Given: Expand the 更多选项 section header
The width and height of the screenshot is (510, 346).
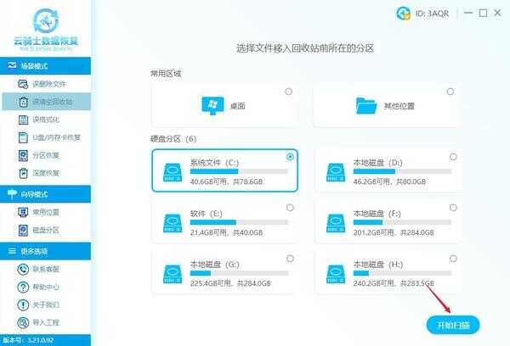Looking at the screenshot, I should [45, 250].
